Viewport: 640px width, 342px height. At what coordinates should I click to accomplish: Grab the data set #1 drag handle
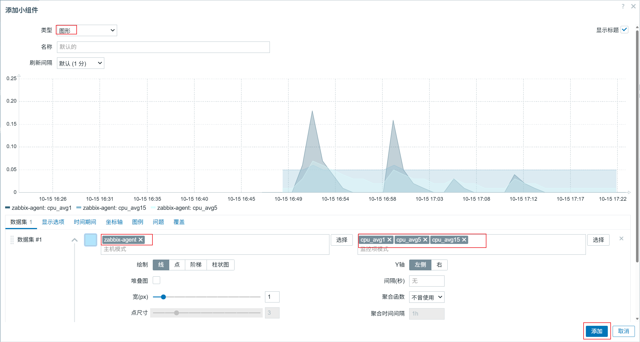point(12,240)
